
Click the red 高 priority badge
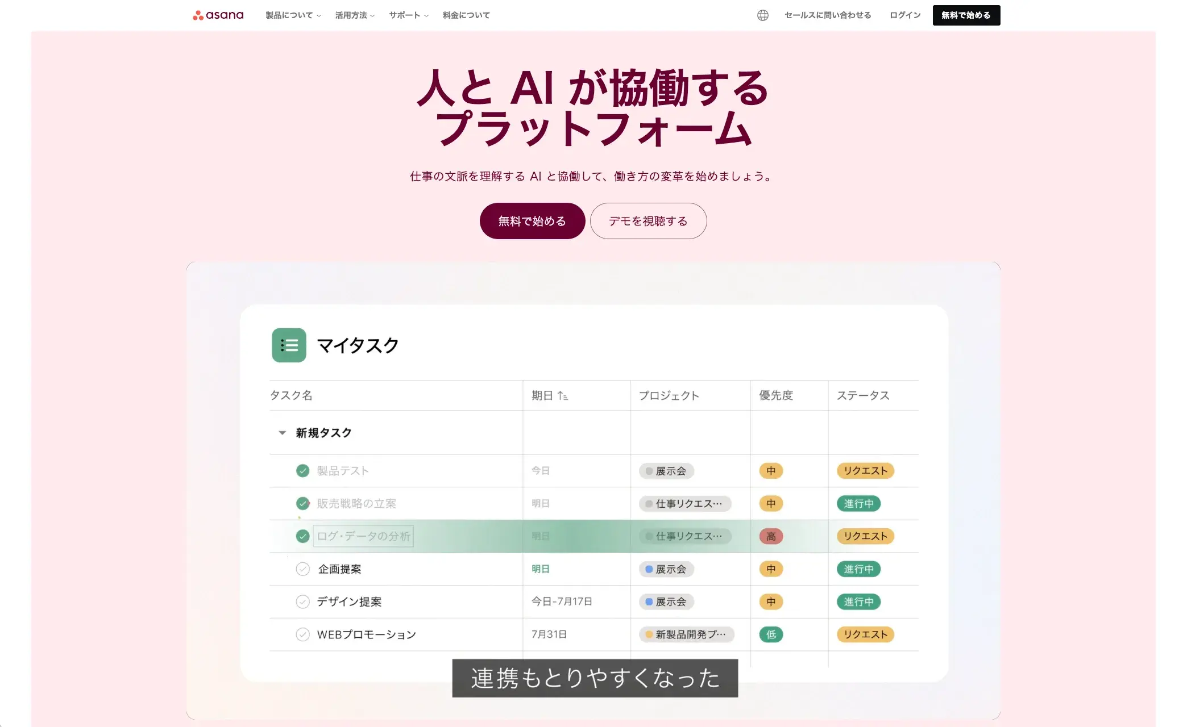point(771,536)
